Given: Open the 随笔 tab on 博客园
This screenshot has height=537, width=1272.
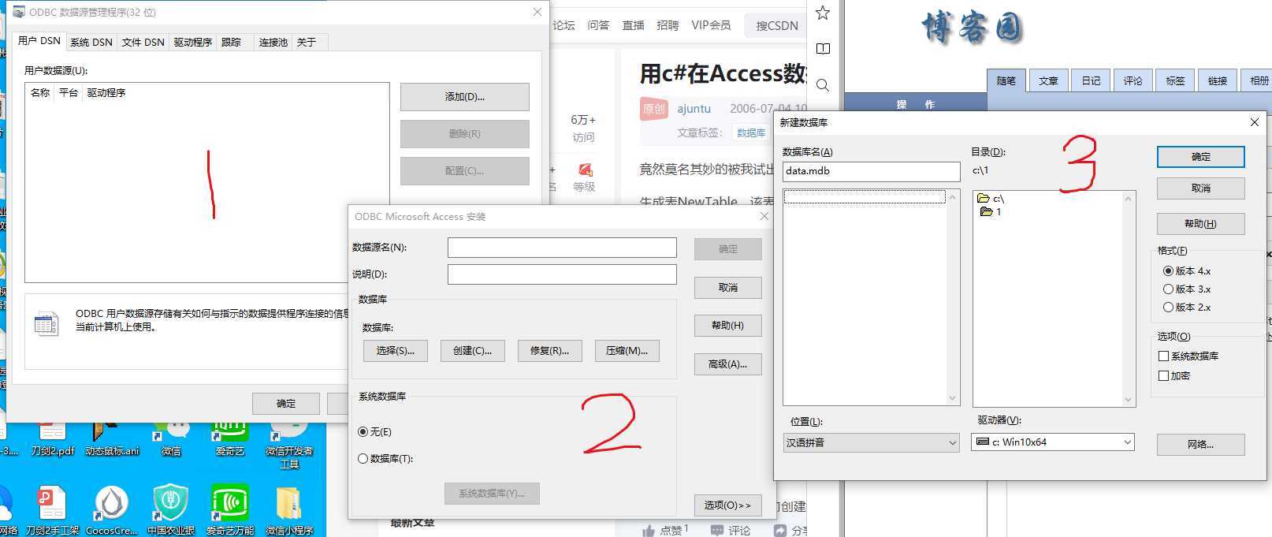Looking at the screenshot, I should click(x=1006, y=80).
